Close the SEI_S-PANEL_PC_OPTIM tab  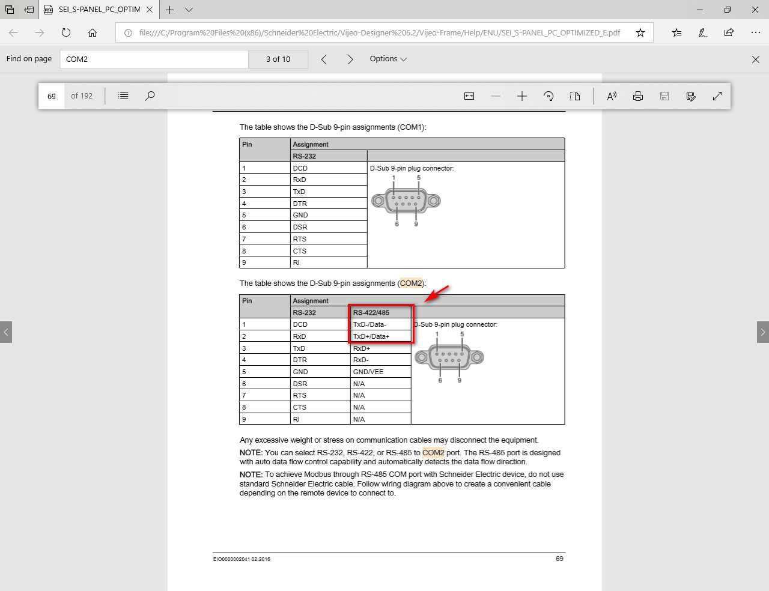click(150, 10)
